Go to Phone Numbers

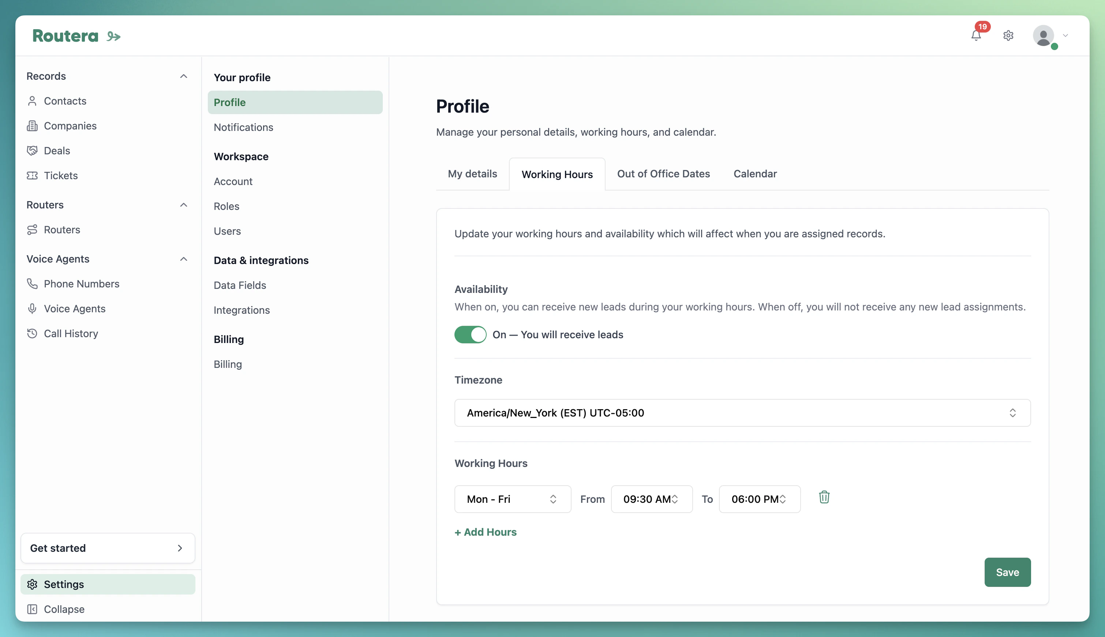click(81, 284)
